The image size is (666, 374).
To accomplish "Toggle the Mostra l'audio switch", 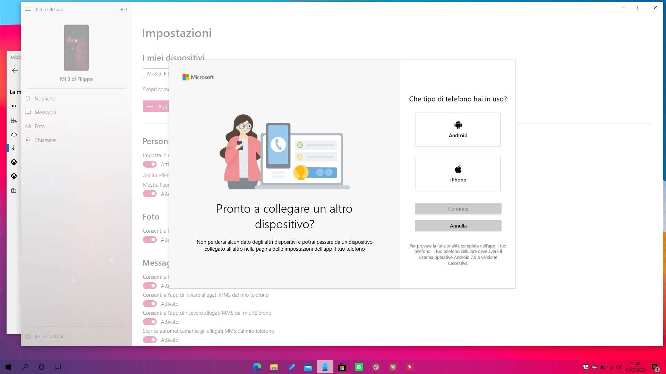I will [x=150, y=194].
